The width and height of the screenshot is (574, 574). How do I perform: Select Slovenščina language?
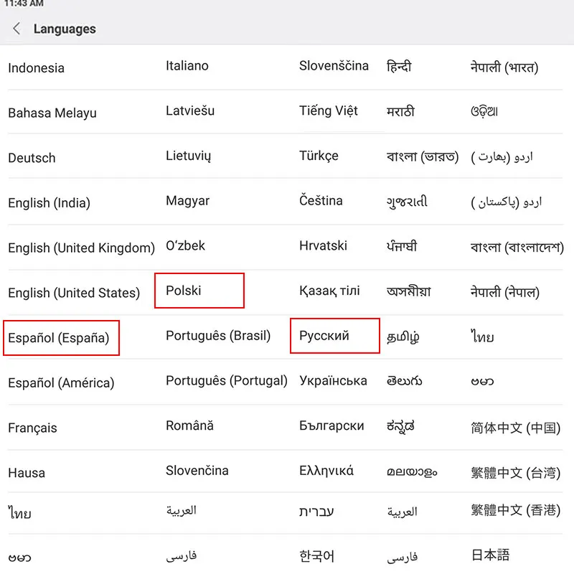(334, 66)
